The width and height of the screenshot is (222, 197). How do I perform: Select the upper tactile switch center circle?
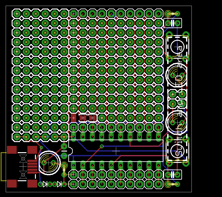click(177, 47)
